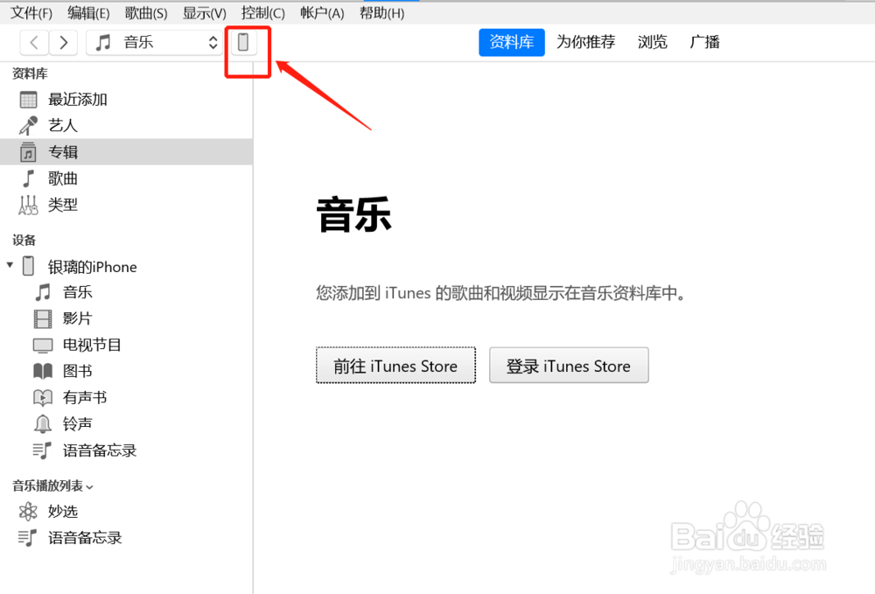The image size is (875, 594).
Task: Click the 专辑 album icon
Action: click(x=28, y=151)
